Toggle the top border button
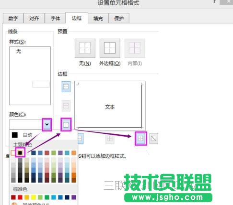This screenshot has height=205, width=233. [66, 86]
